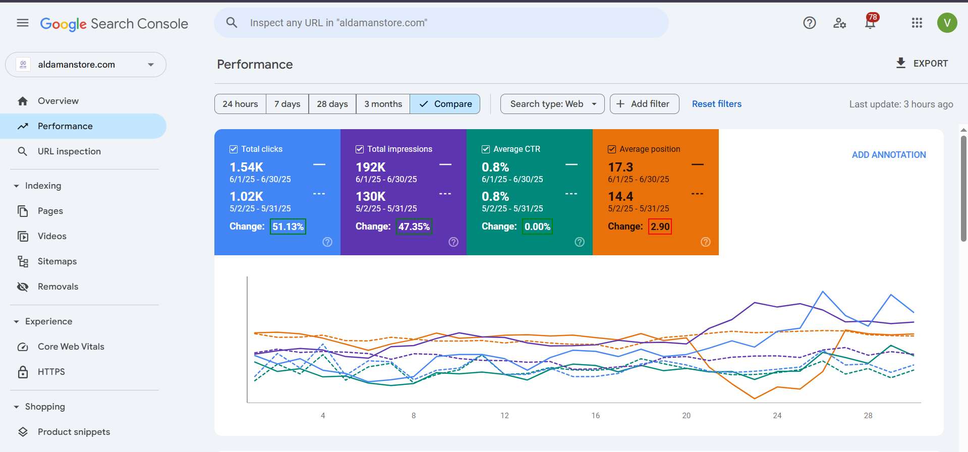Viewport: 968px width, 452px height.
Task: Select the 28 days range tab
Action: click(332, 104)
